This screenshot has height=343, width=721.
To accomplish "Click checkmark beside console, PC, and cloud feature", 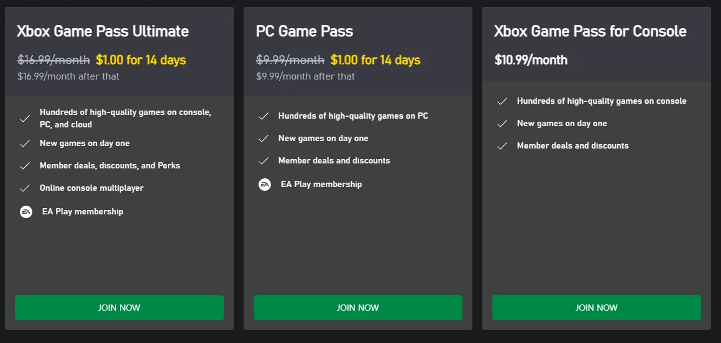I will [x=25, y=118].
